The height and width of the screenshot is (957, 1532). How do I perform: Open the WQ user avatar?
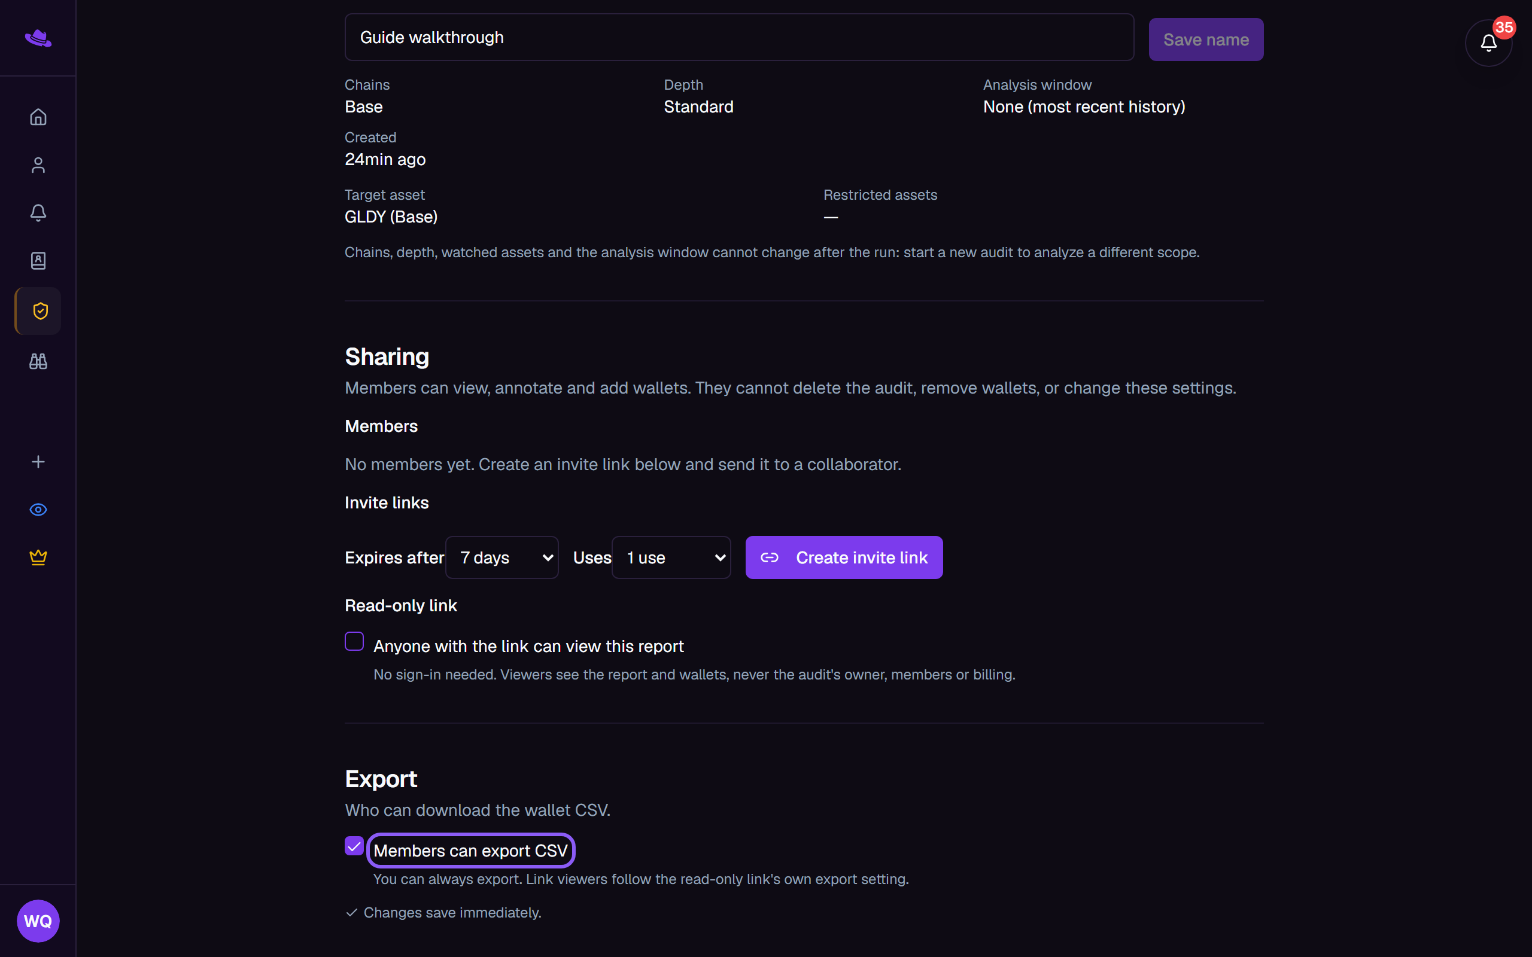tap(38, 921)
